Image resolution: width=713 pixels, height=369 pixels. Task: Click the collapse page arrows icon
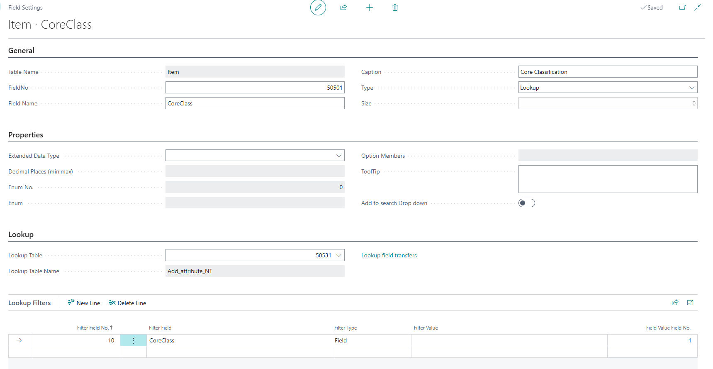point(698,7)
